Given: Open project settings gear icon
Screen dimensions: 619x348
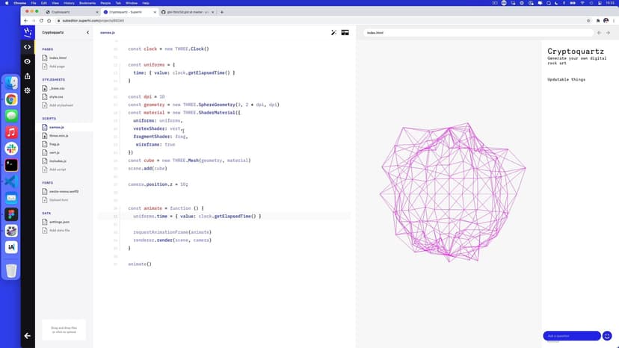Looking at the screenshot, I should click(28, 90).
